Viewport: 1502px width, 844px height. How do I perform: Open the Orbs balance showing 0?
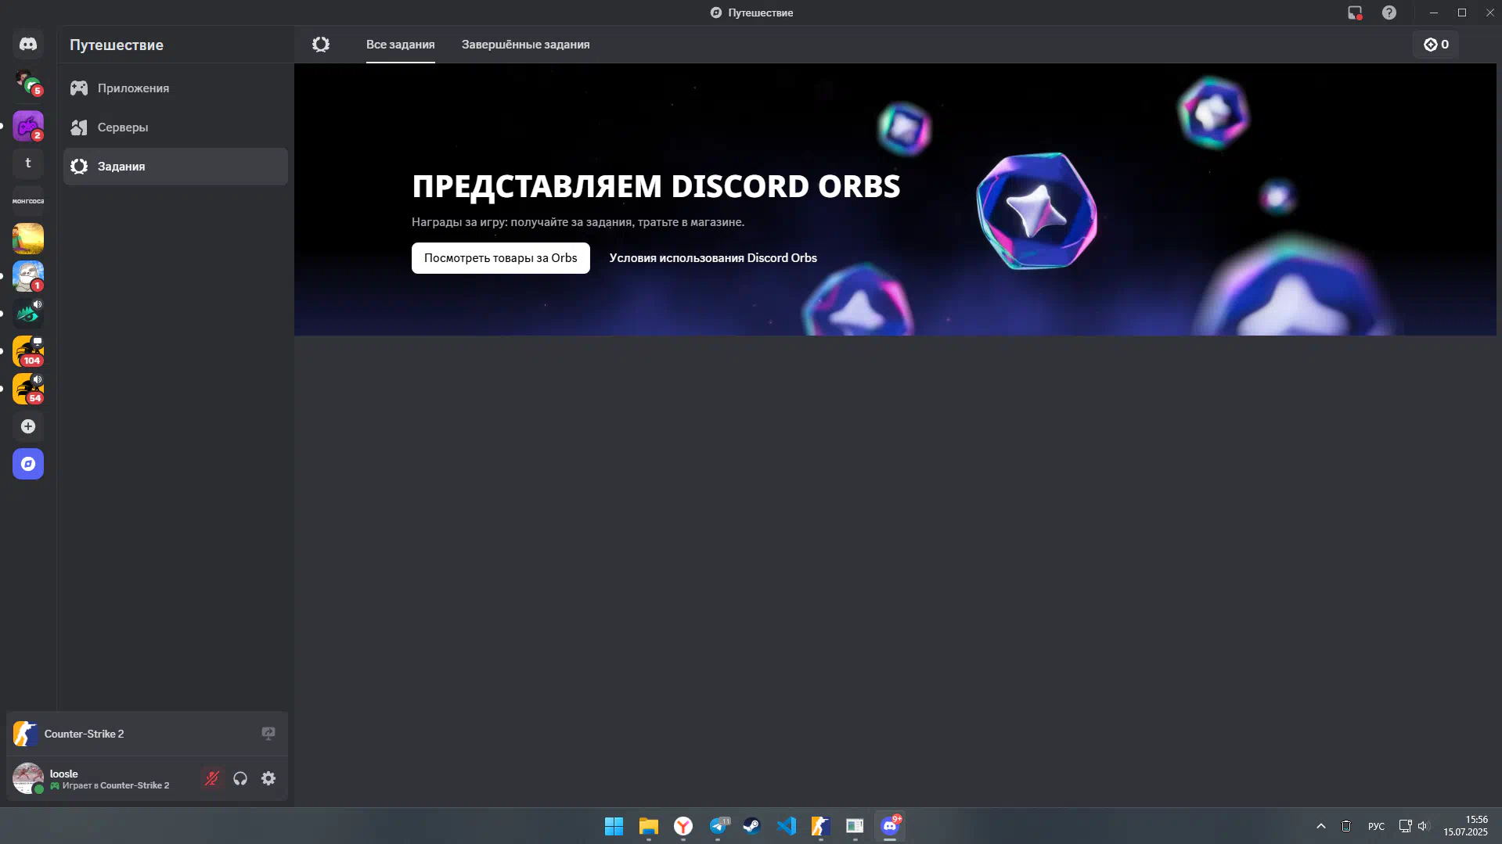coord(1435,45)
